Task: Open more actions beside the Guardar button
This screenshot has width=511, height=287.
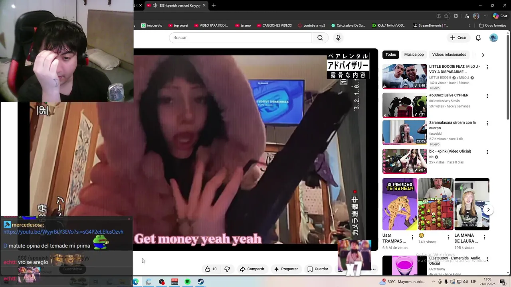Action: click(373, 269)
